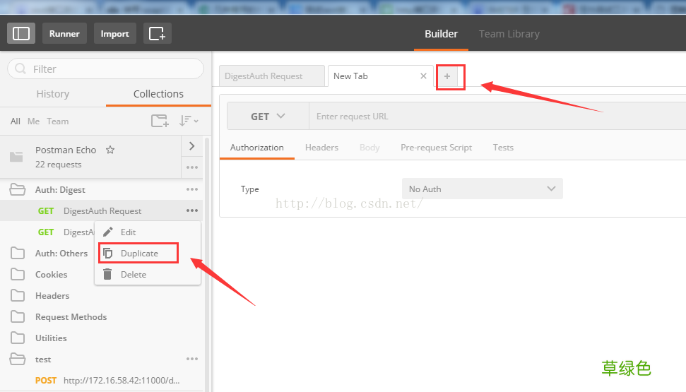This screenshot has width=686, height=392.
Task: Close the New Tab tab
Action: tap(423, 76)
